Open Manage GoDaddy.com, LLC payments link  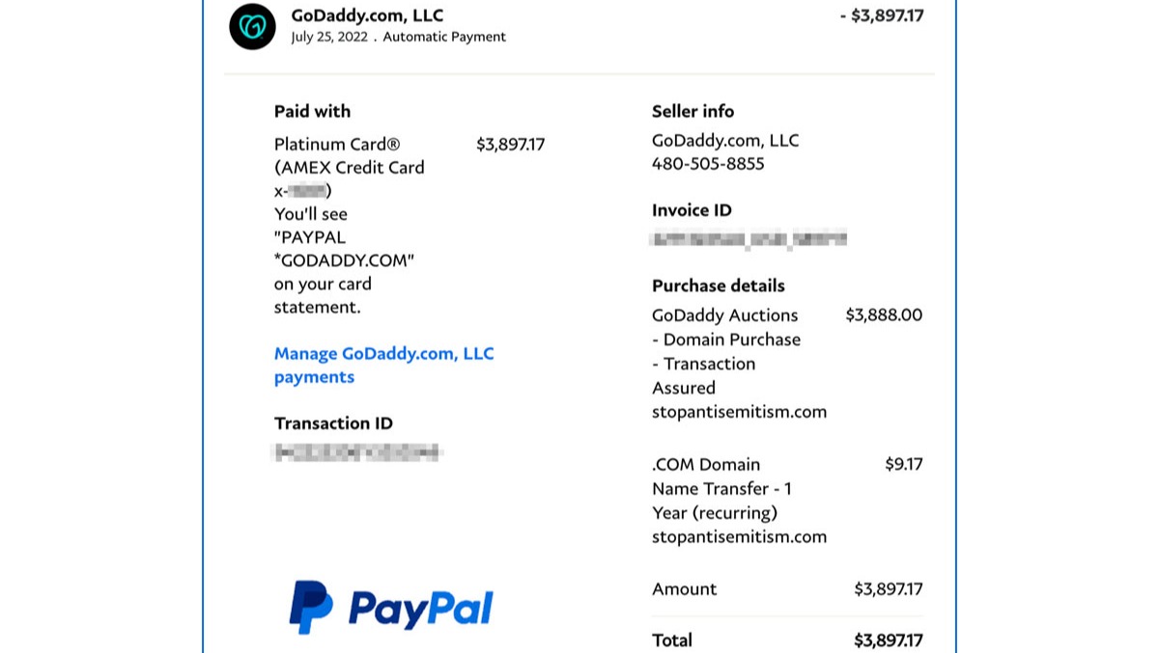click(x=383, y=366)
